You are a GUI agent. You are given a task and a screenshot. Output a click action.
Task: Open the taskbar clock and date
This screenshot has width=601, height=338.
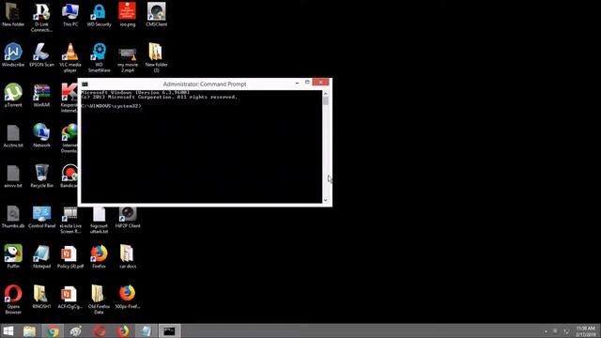(x=586, y=331)
